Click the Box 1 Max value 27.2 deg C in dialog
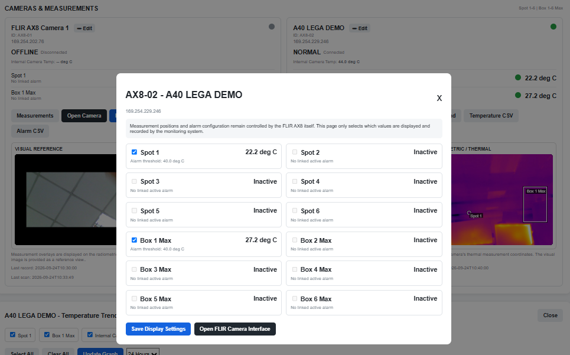The image size is (570, 355). [x=261, y=240]
